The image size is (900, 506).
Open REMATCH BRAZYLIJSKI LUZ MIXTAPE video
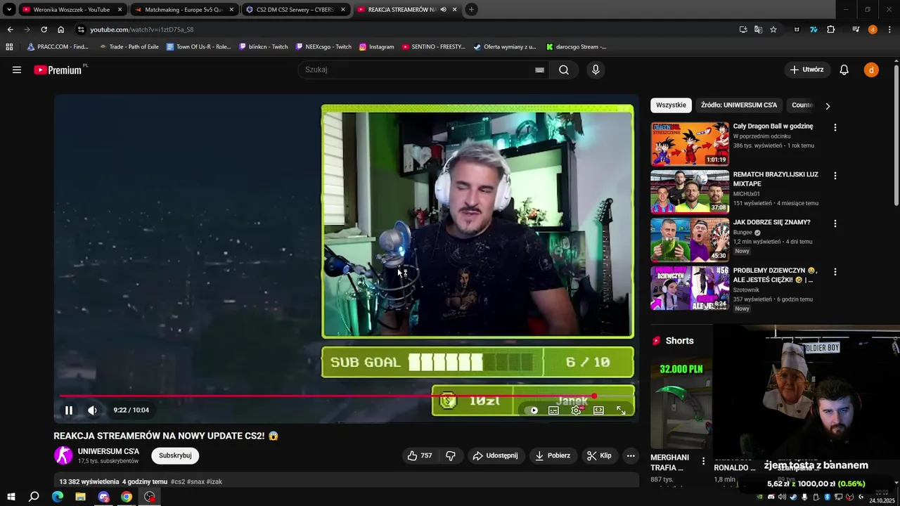tap(690, 191)
